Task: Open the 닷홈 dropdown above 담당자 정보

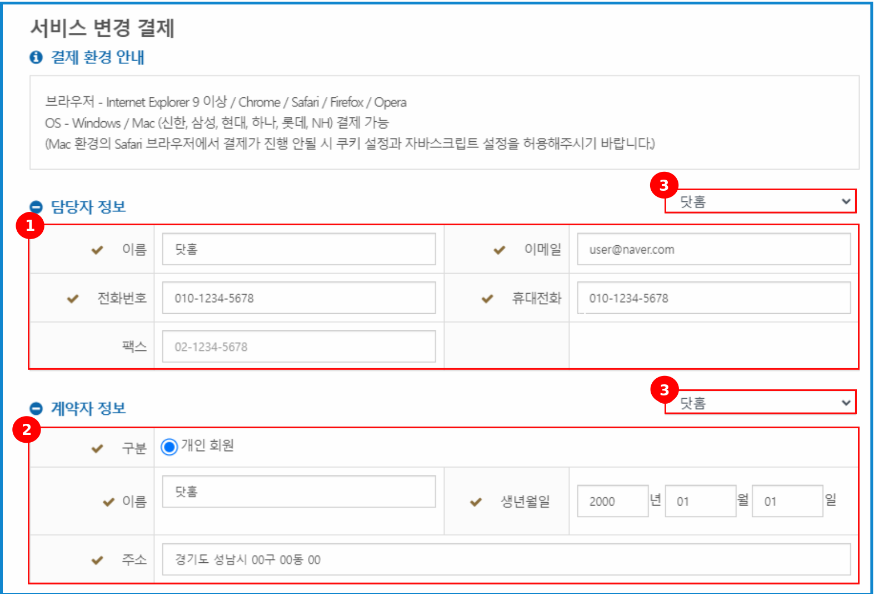Action: pyautogui.click(x=760, y=201)
